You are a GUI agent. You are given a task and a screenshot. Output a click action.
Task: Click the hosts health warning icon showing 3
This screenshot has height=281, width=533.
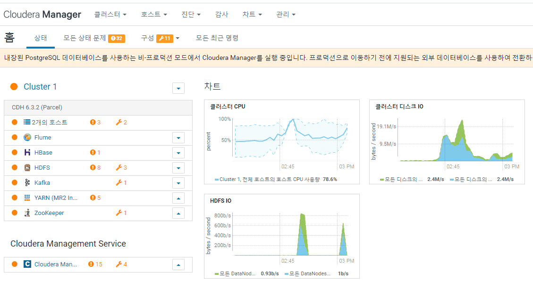pyautogui.click(x=93, y=122)
